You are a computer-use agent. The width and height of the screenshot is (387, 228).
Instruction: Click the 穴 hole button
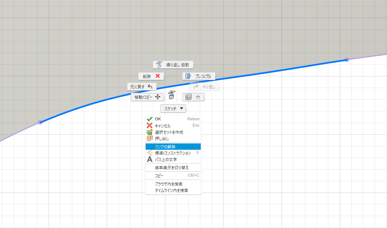193,97
